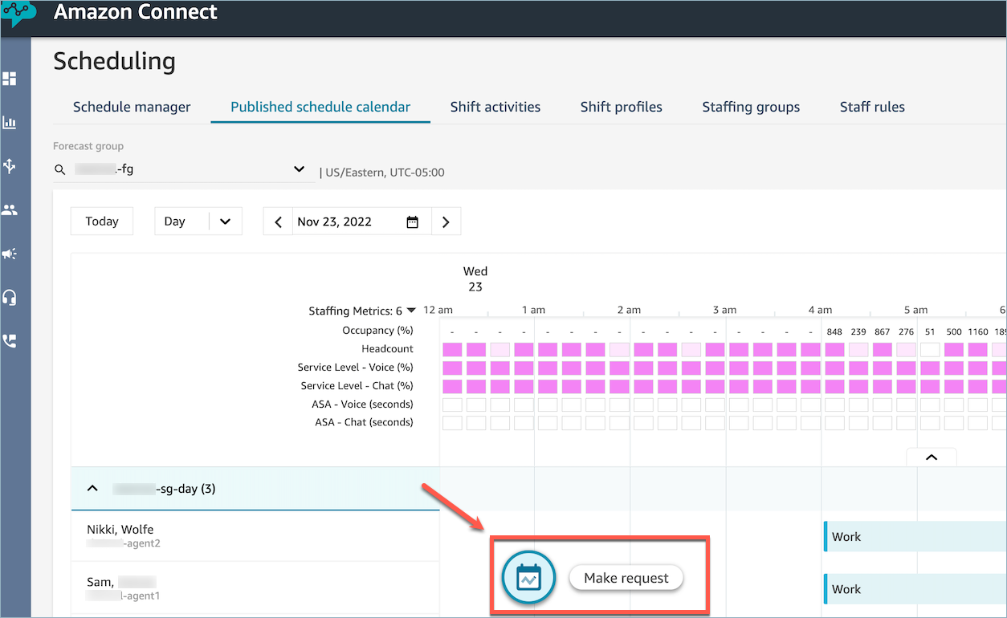This screenshot has height=618, width=1007.
Task: Collapse the sg-day (3) staffing group
Action: tap(92, 489)
